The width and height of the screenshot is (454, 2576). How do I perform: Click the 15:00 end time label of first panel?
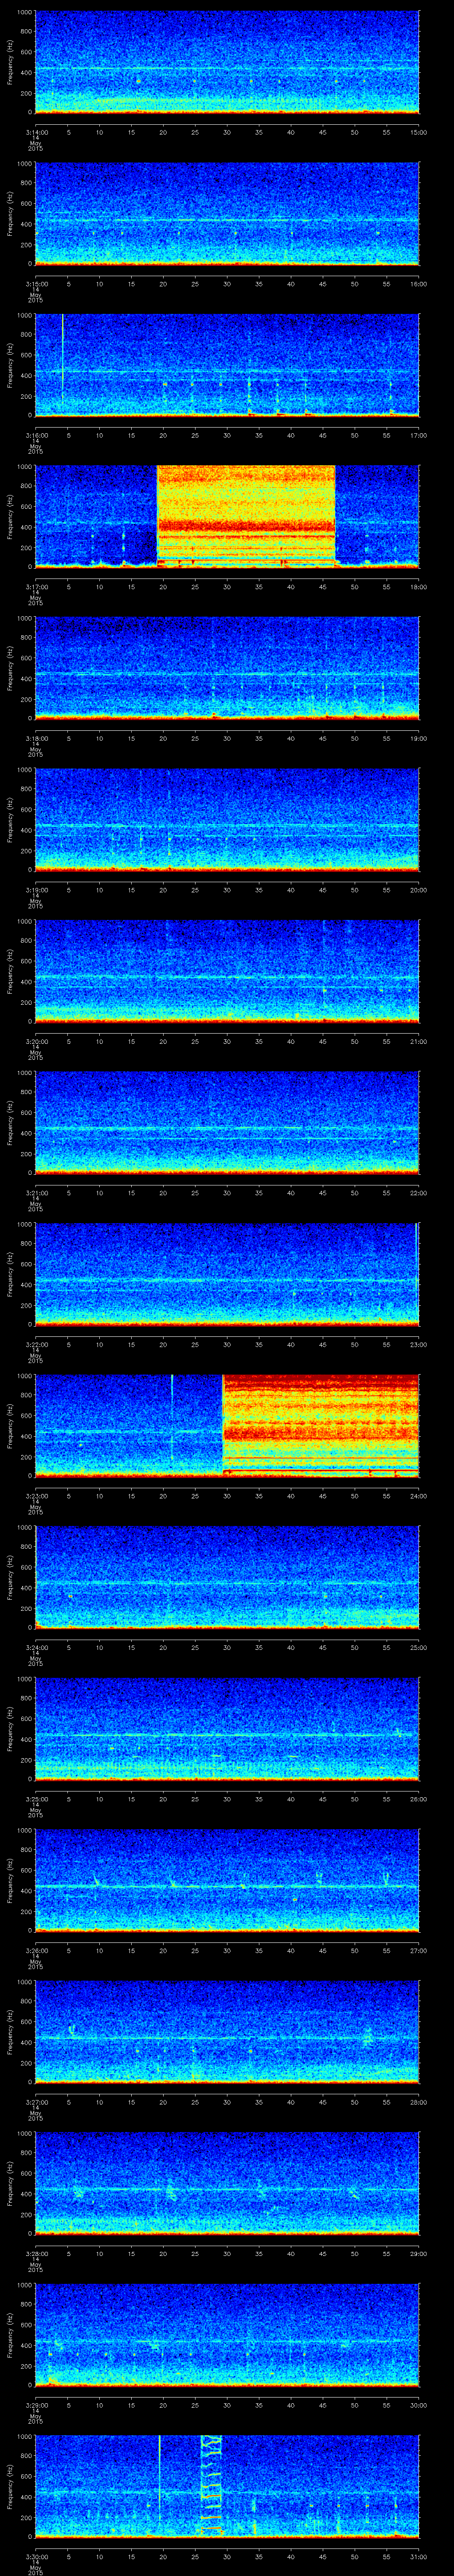(x=418, y=132)
